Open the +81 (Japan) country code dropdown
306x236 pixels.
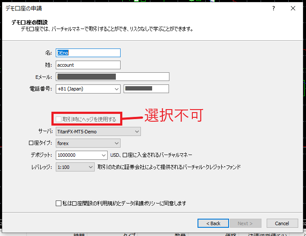tap(88, 89)
